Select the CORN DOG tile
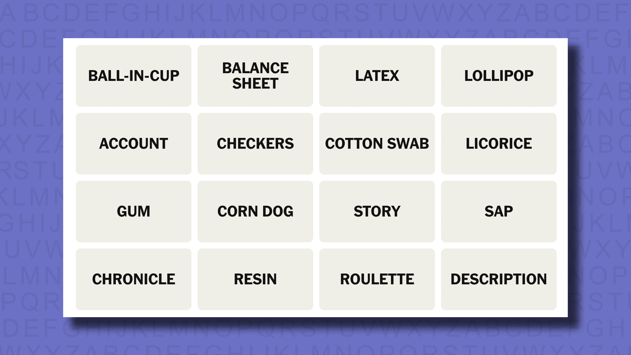 [255, 212]
